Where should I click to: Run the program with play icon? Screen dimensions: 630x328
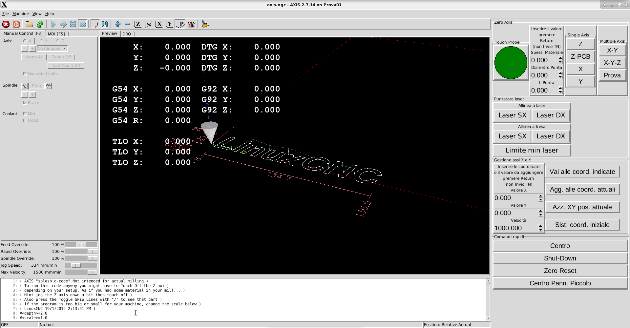(53, 24)
